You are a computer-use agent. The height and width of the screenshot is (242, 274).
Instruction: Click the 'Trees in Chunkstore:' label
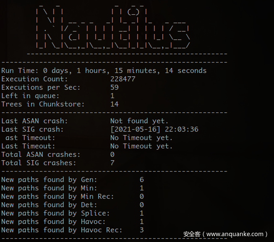(43, 104)
